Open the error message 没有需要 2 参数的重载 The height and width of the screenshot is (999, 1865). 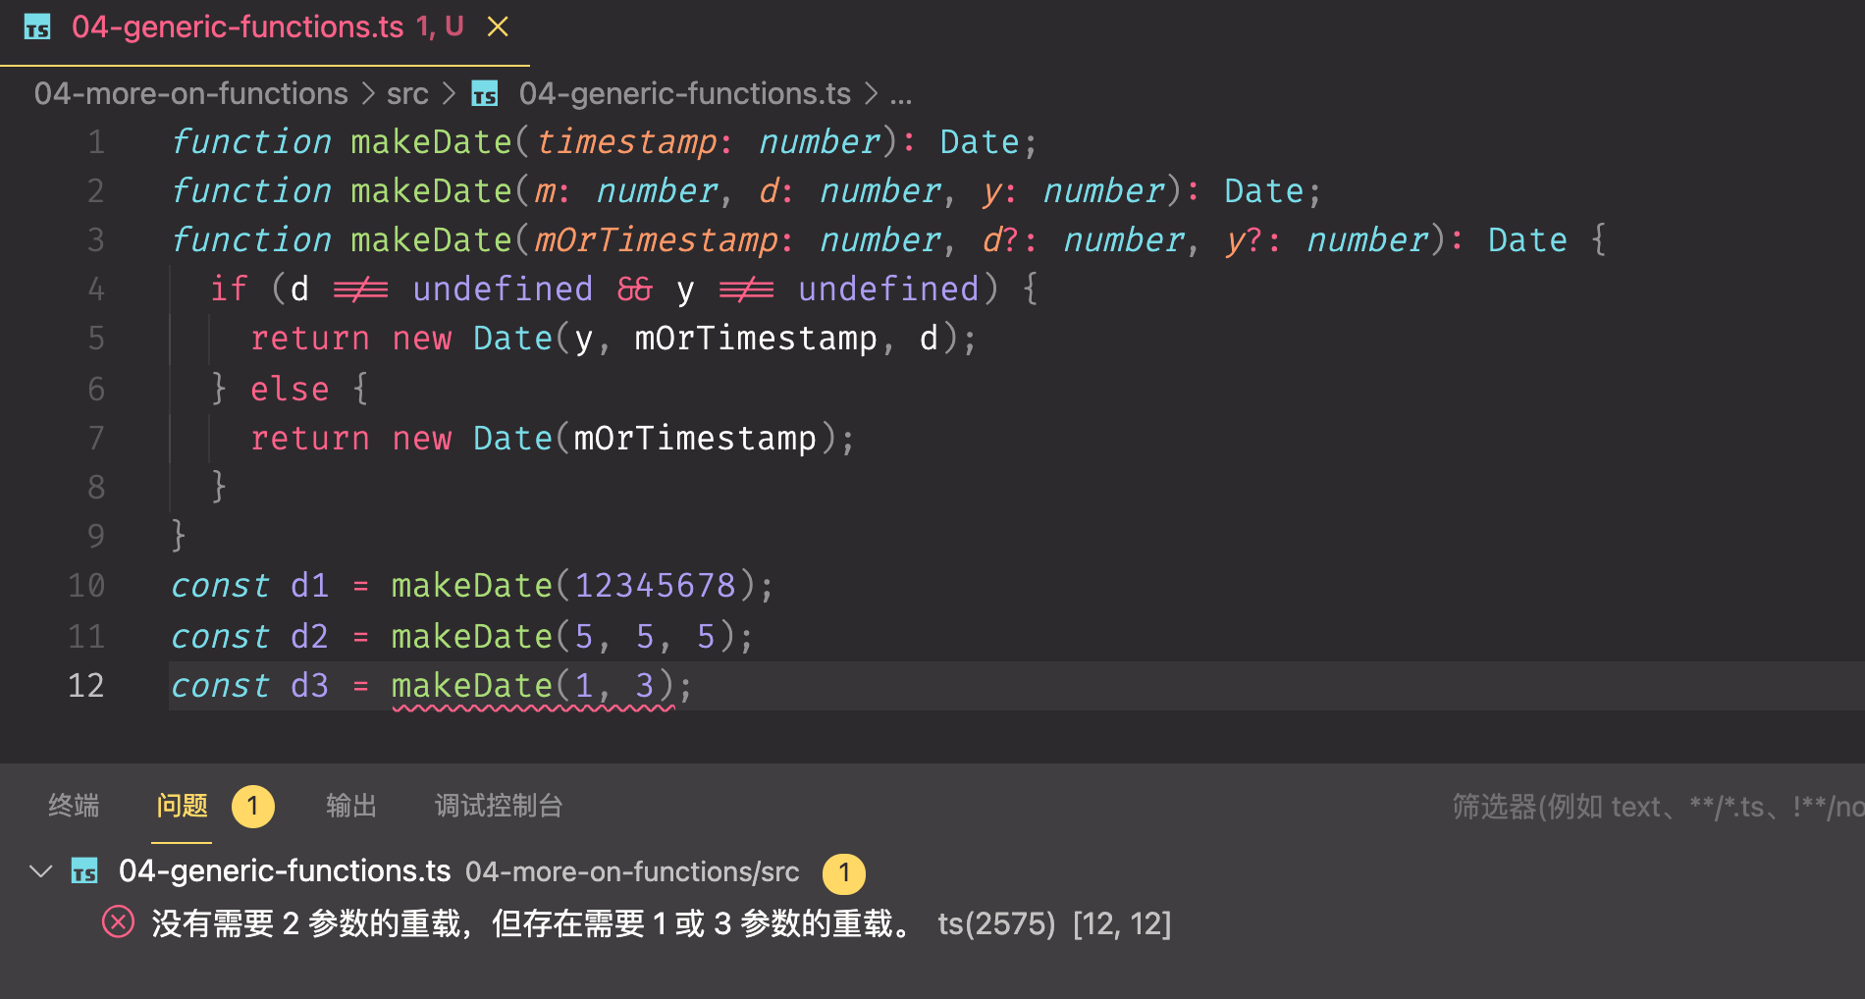click(x=534, y=923)
